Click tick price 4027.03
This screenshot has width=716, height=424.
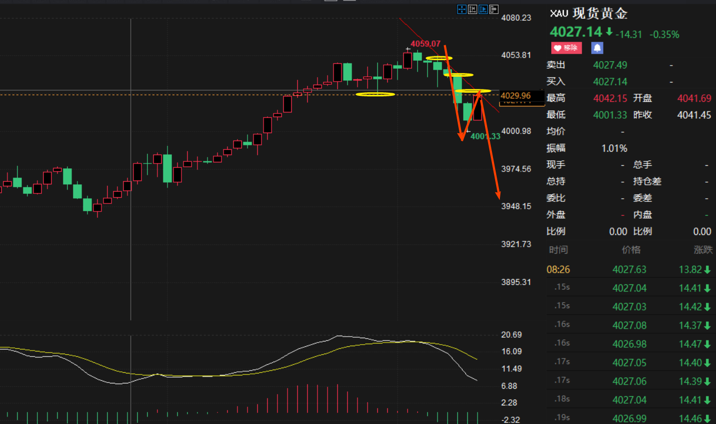pos(630,307)
